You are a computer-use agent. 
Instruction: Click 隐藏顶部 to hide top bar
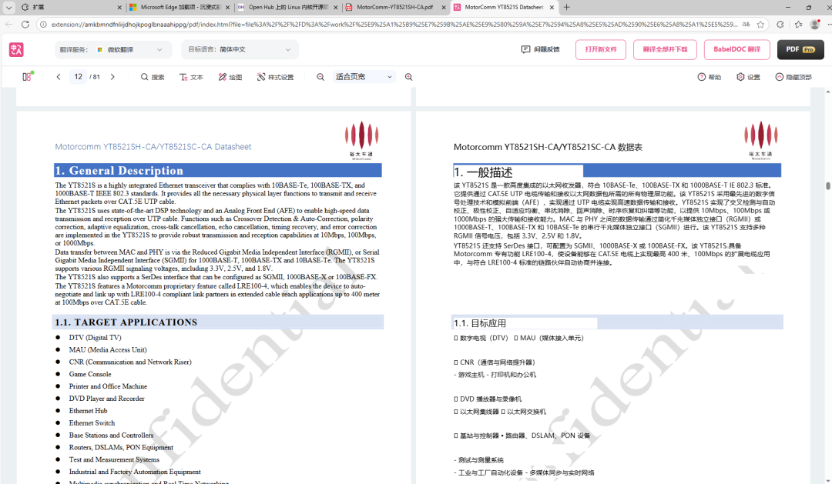tap(793, 77)
